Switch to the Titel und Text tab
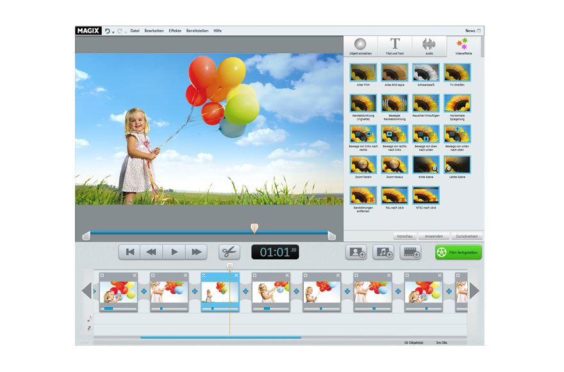Image resolution: width=564 pixels, height=372 pixels. coord(395,46)
